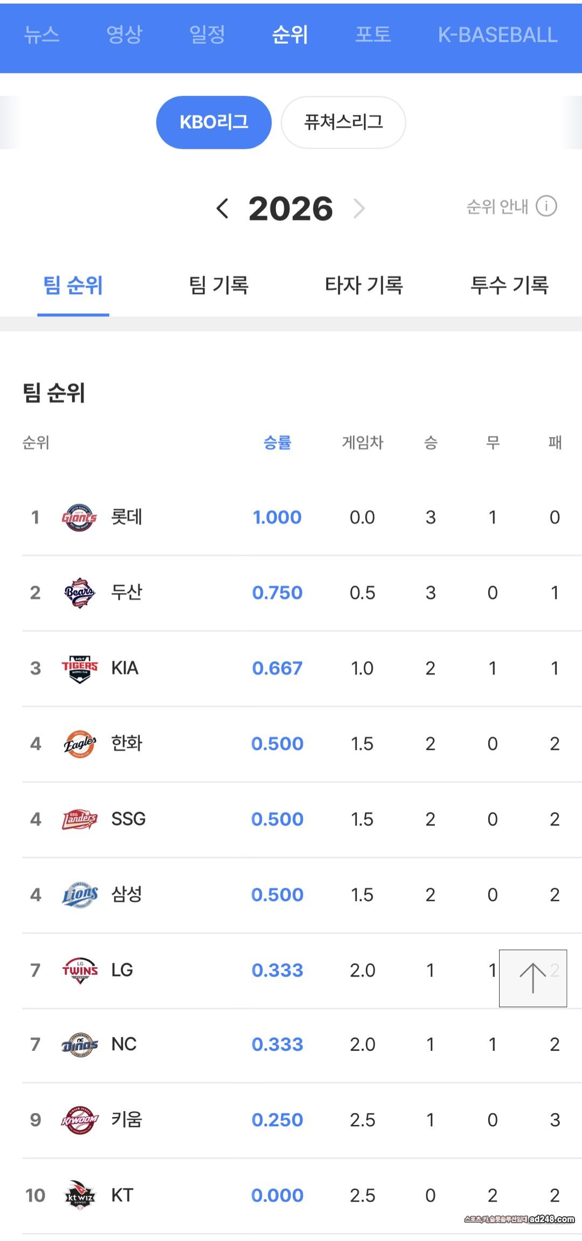Open the 투수 기록 tab
582x1241 pixels.
(509, 285)
